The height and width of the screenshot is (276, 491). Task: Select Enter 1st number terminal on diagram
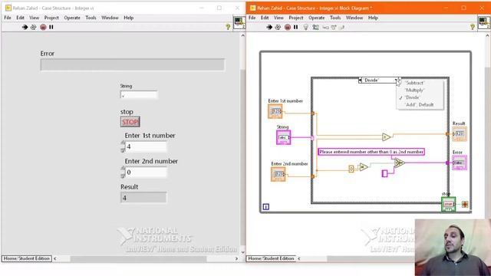275,111
